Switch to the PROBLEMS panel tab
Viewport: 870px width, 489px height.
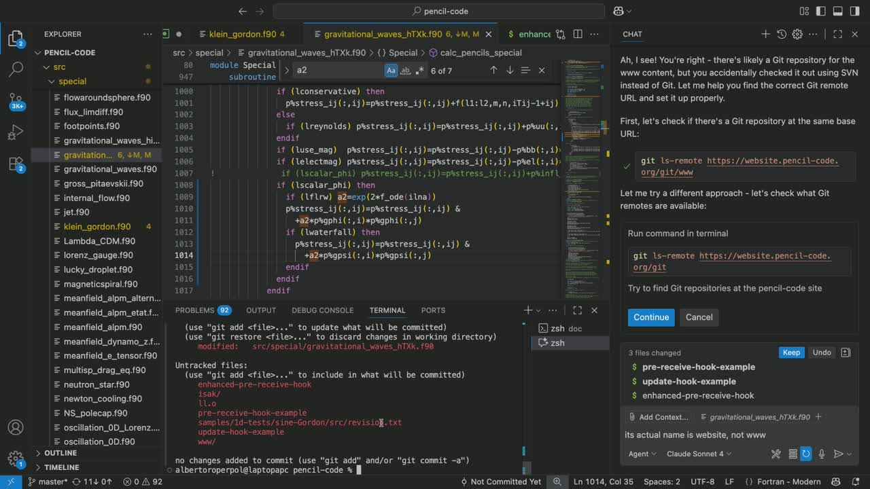[x=195, y=310]
